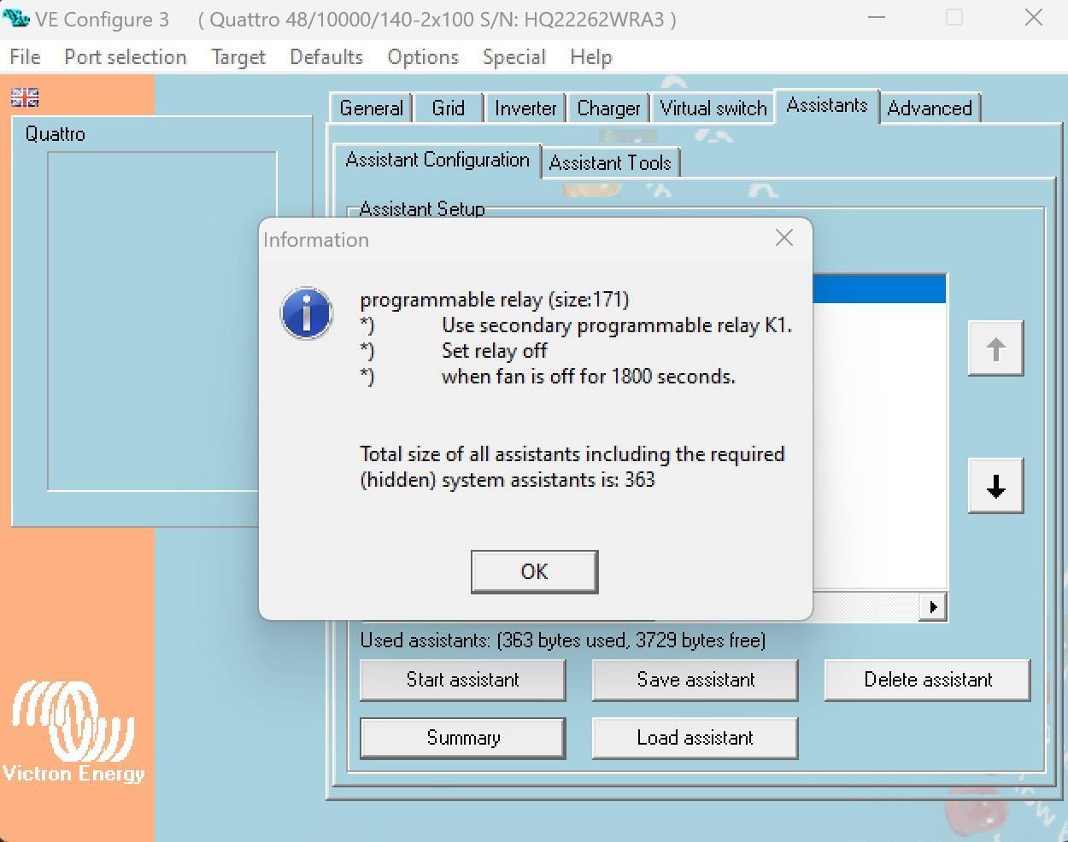Click the Start assistant button
Viewport: 1068px width, 842px height.
point(462,680)
